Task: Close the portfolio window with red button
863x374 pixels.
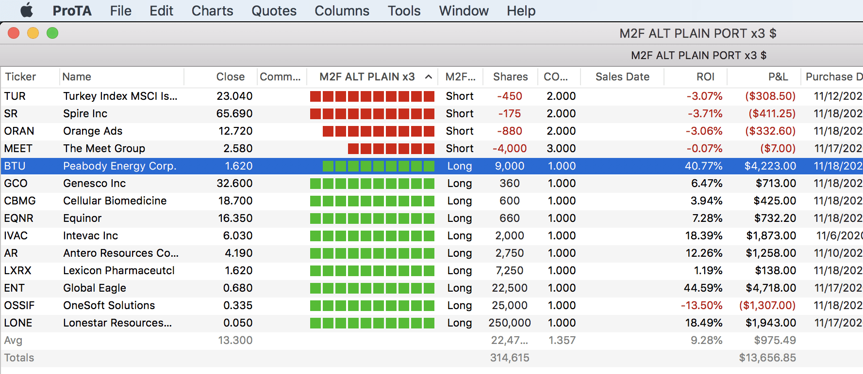Action: [14, 33]
